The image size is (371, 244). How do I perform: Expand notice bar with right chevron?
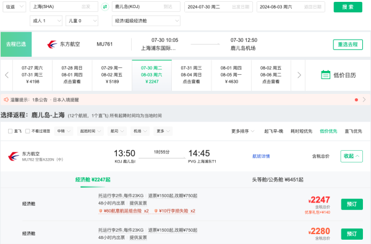364,99
